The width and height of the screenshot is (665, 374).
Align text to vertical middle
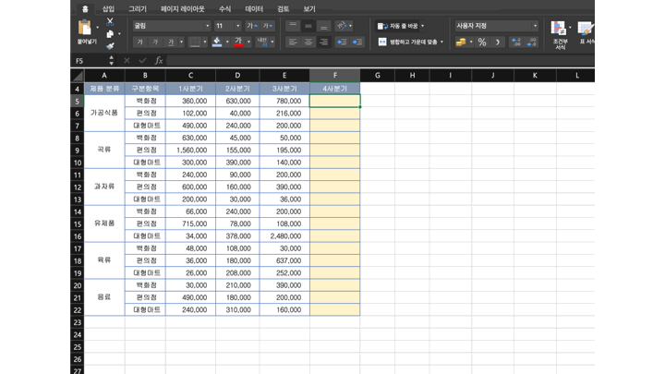pyautogui.click(x=308, y=26)
